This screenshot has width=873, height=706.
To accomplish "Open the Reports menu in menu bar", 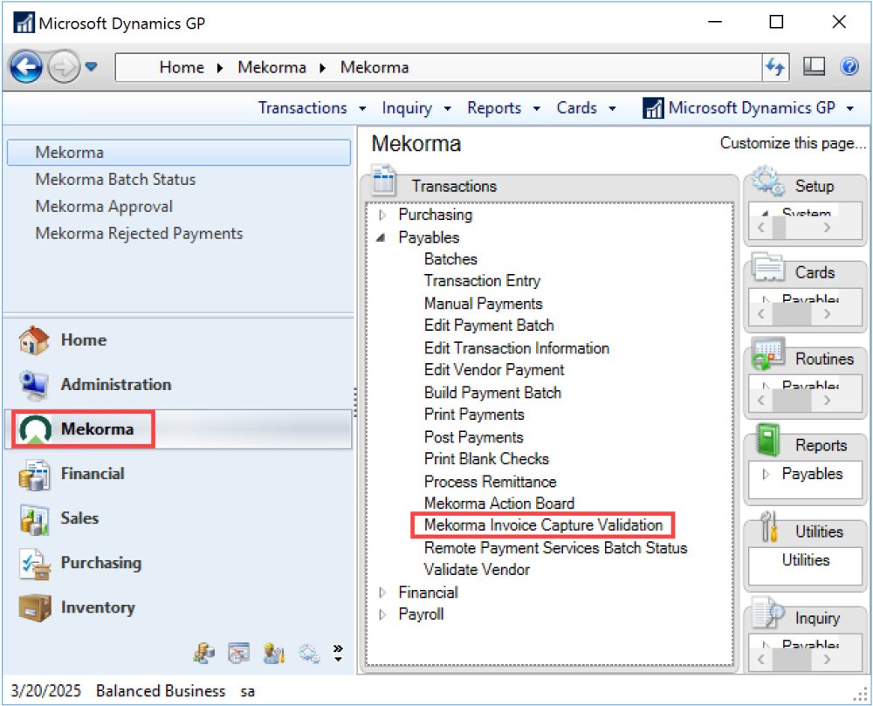I will click(x=504, y=108).
